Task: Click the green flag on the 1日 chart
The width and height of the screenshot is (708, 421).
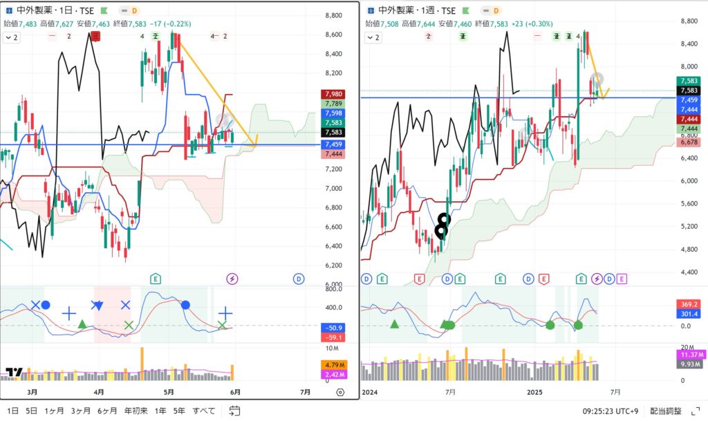Action: 104,10
